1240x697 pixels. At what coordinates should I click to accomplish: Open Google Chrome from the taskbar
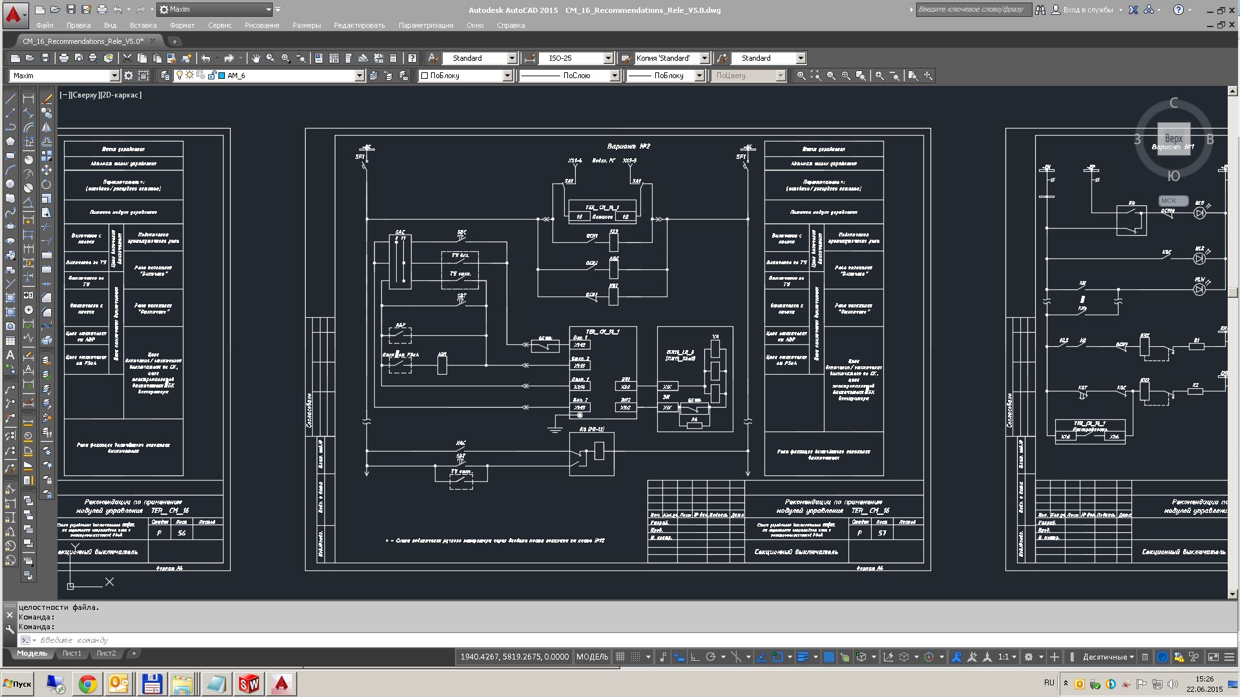(x=88, y=683)
